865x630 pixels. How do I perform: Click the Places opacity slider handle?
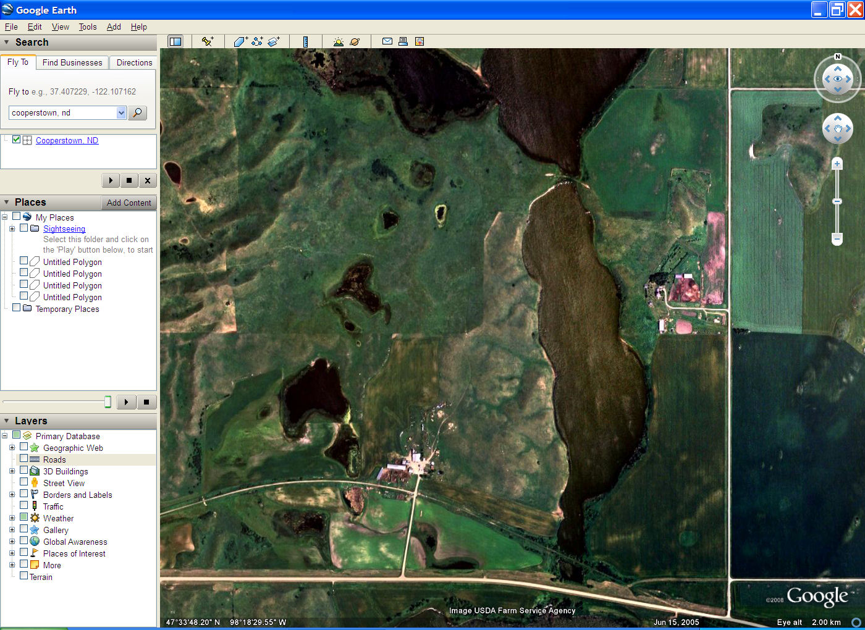[x=108, y=402]
